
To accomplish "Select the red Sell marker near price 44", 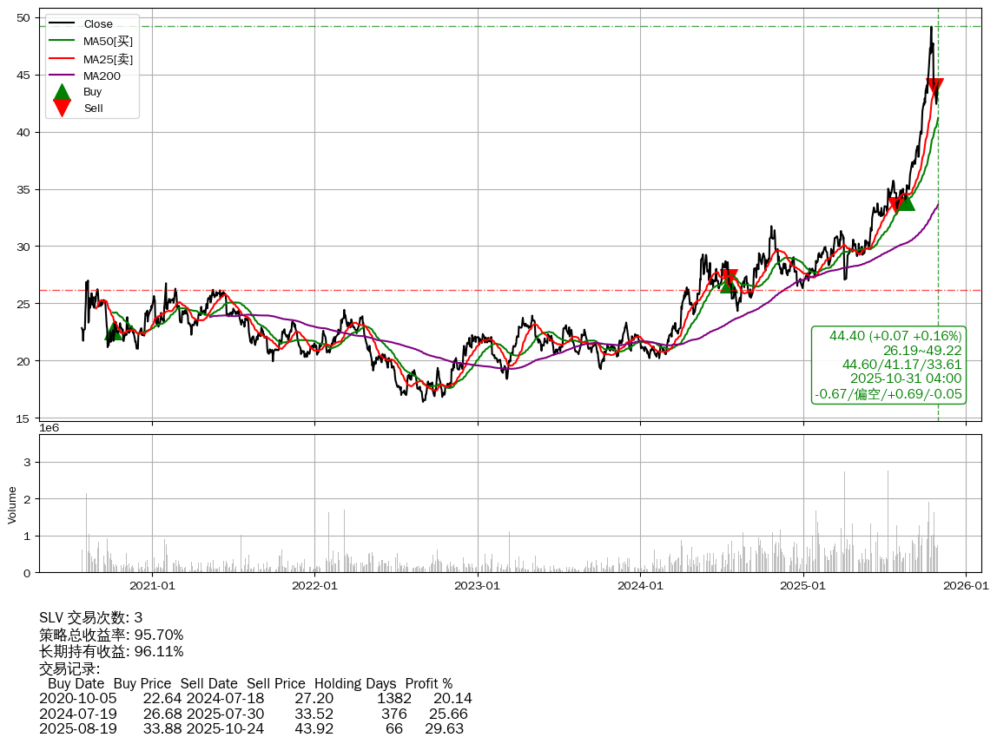I will click(934, 87).
